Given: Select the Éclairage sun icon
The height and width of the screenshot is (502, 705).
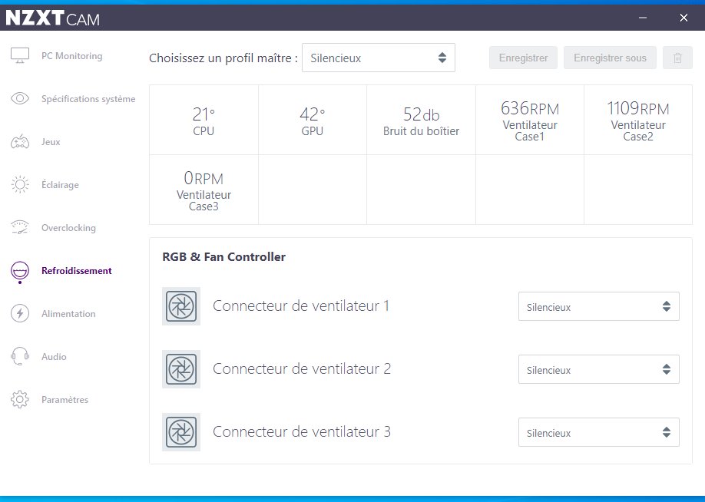Looking at the screenshot, I should click(20, 185).
